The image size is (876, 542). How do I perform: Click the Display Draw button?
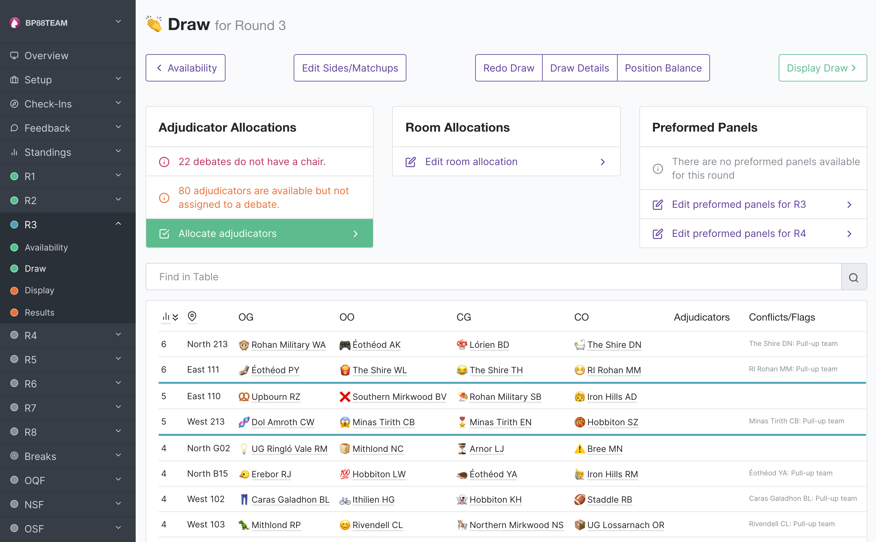pos(823,68)
